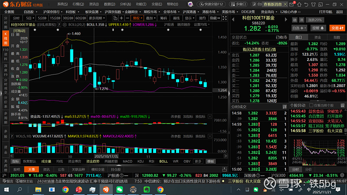
Task: Go to home page house icon
Action: point(299,4)
